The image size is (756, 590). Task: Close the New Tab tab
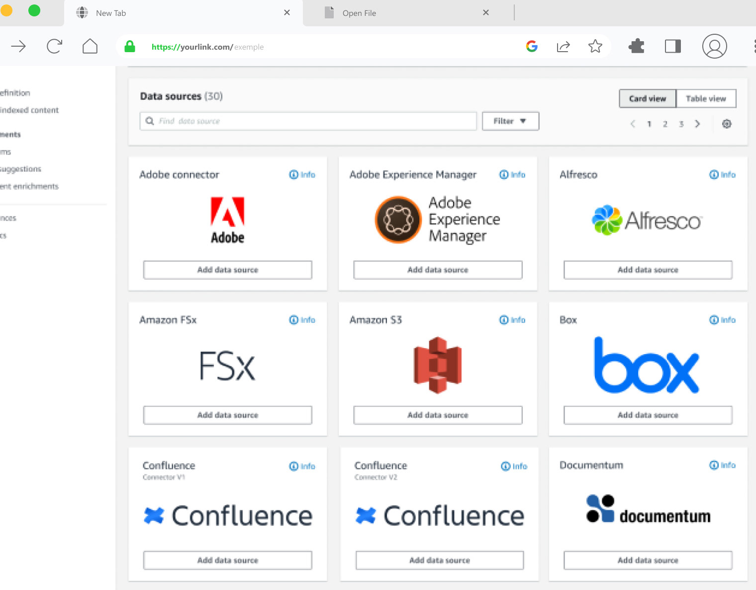pyautogui.click(x=287, y=12)
